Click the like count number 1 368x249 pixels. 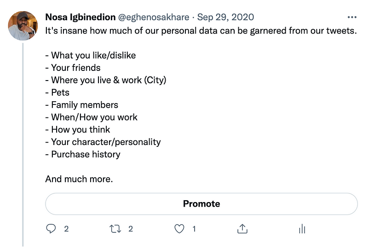(194, 228)
